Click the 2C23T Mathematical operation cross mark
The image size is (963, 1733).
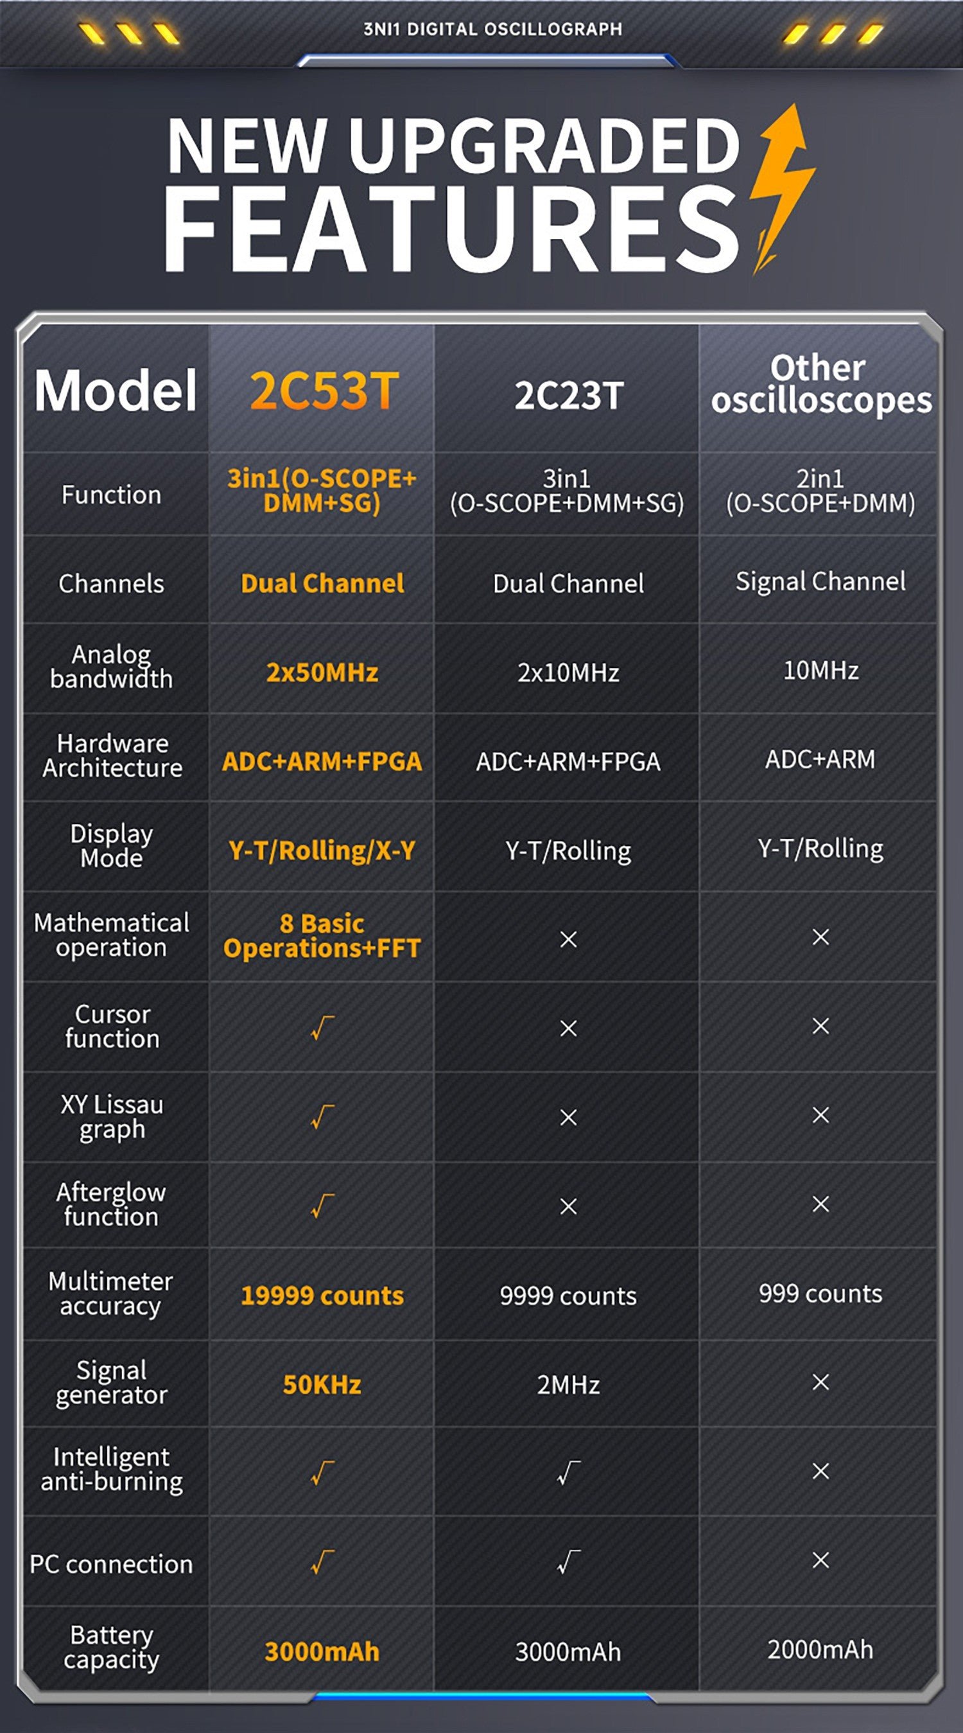pos(568,939)
